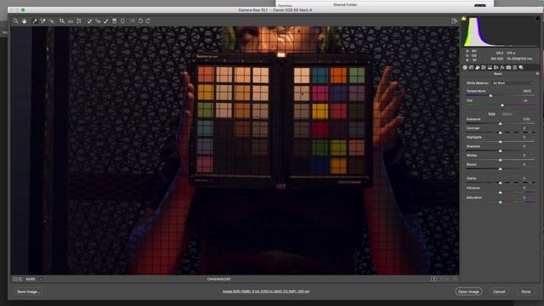Click the Temperature value field
The image size is (544, 306).
527,91
